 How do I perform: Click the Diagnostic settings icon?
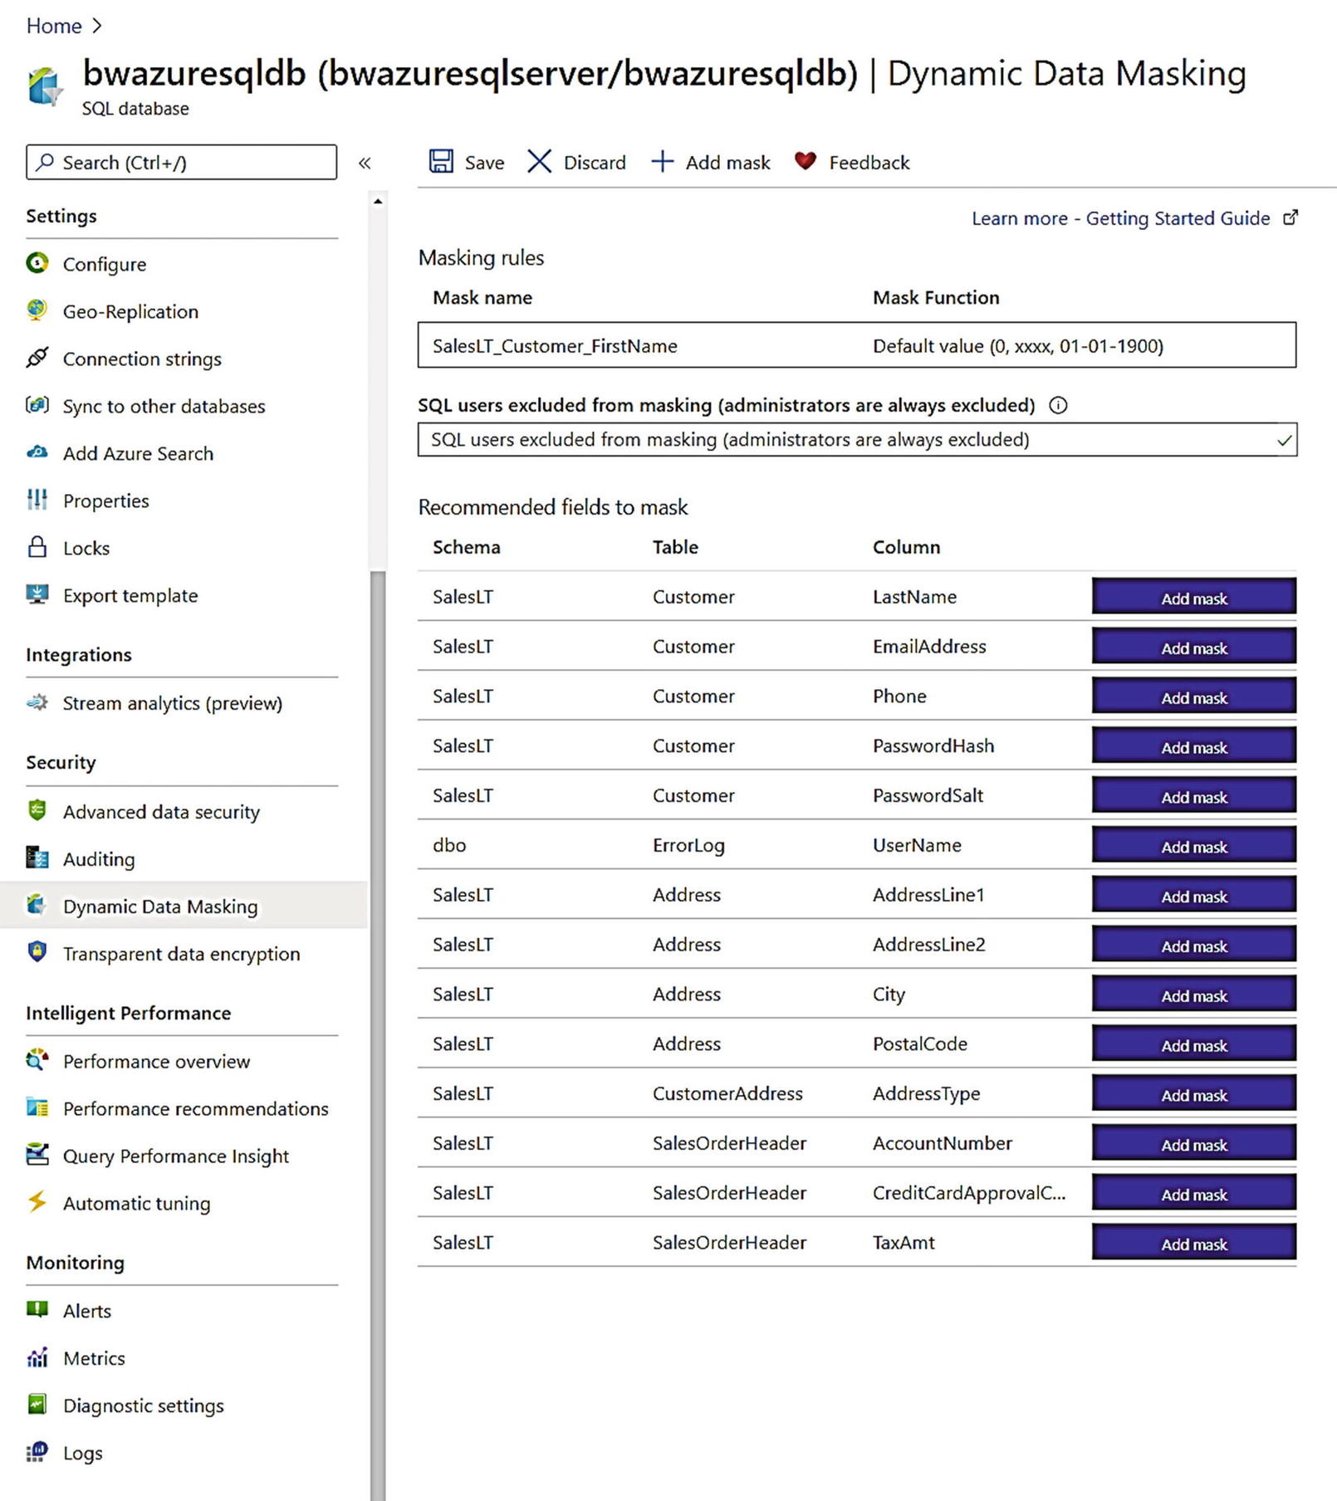click(37, 1404)
